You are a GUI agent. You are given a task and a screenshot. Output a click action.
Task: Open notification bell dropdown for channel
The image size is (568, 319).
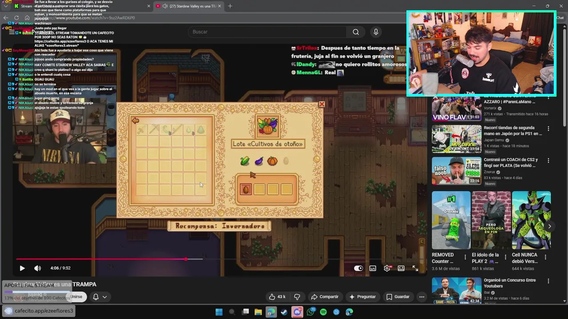(x=100, y=297)
